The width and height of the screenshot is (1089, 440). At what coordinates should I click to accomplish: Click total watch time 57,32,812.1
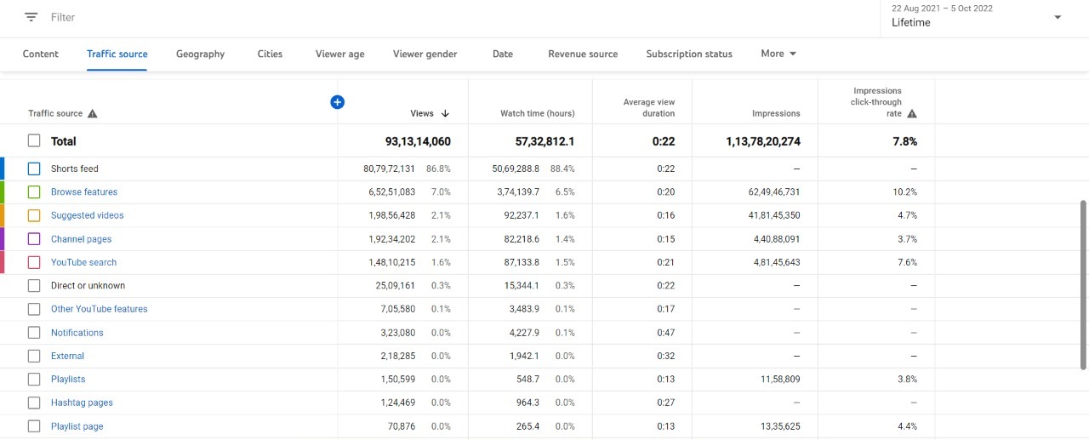coord(544,141)
